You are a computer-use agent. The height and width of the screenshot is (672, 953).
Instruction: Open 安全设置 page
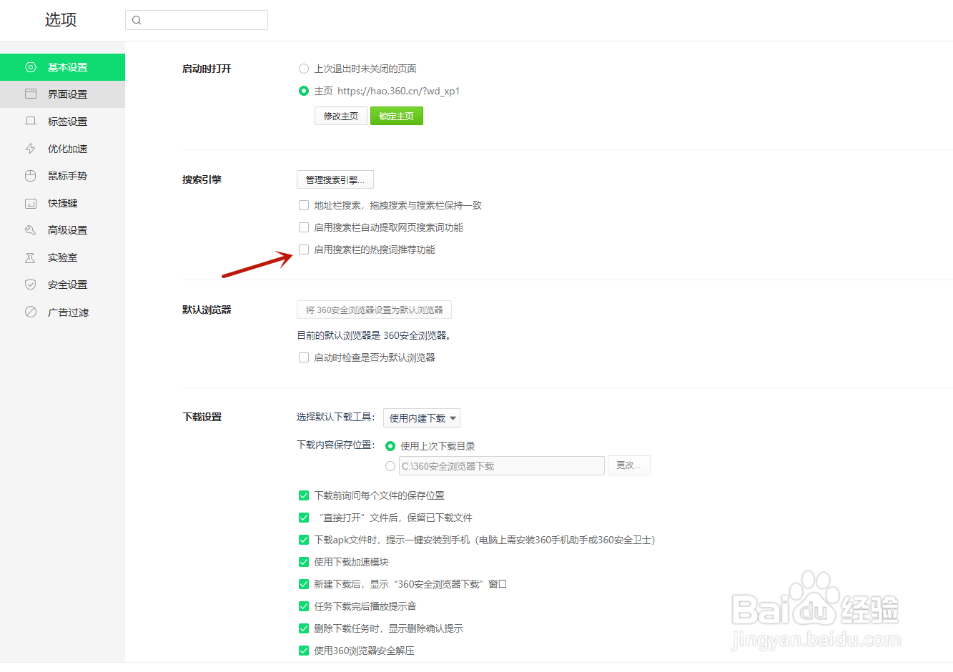click(x=62, y=285)
